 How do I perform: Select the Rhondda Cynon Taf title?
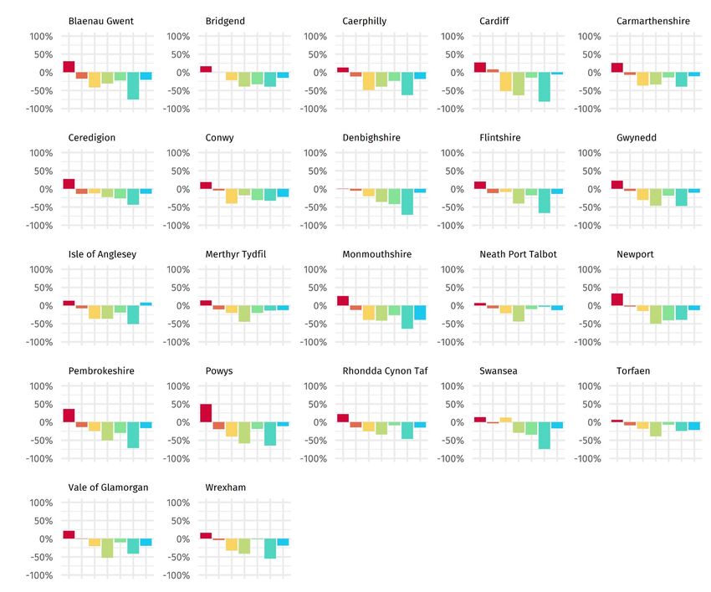[x=385, y=371]
